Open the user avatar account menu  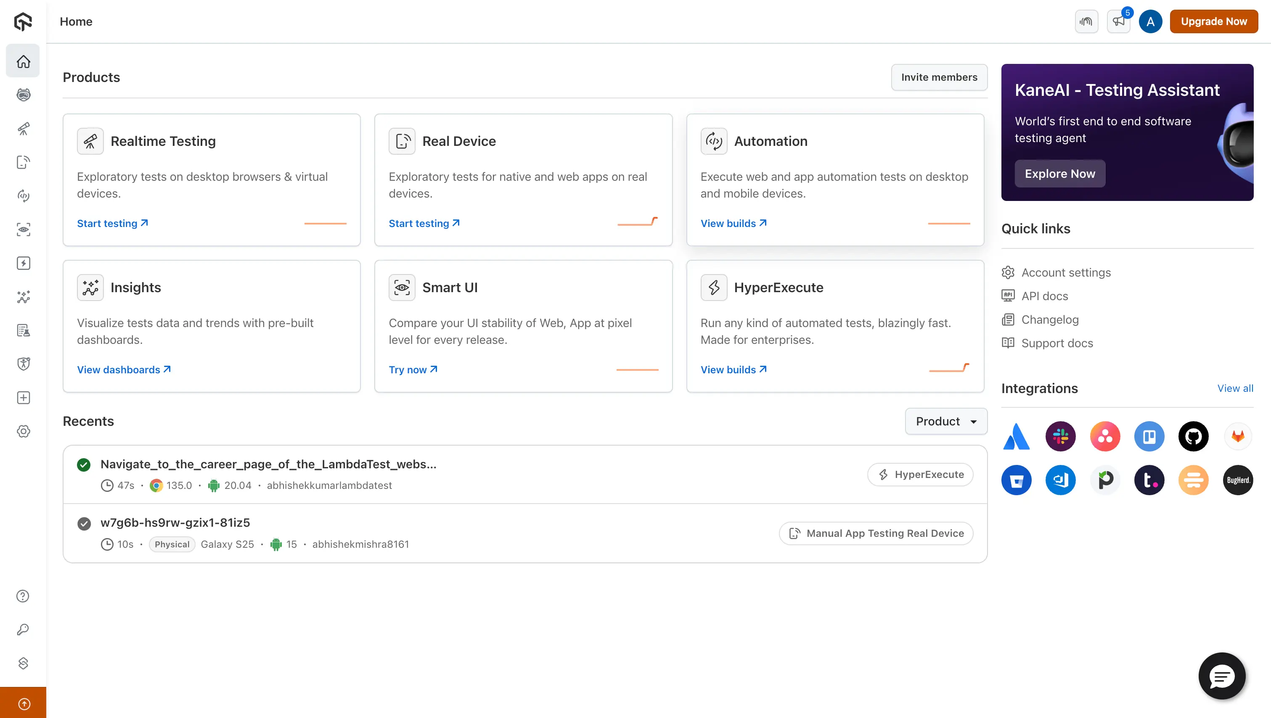1150,21
